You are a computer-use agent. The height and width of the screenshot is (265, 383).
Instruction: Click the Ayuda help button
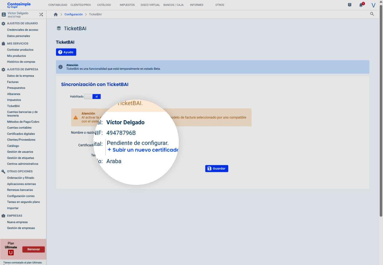(x=66, y=52)
